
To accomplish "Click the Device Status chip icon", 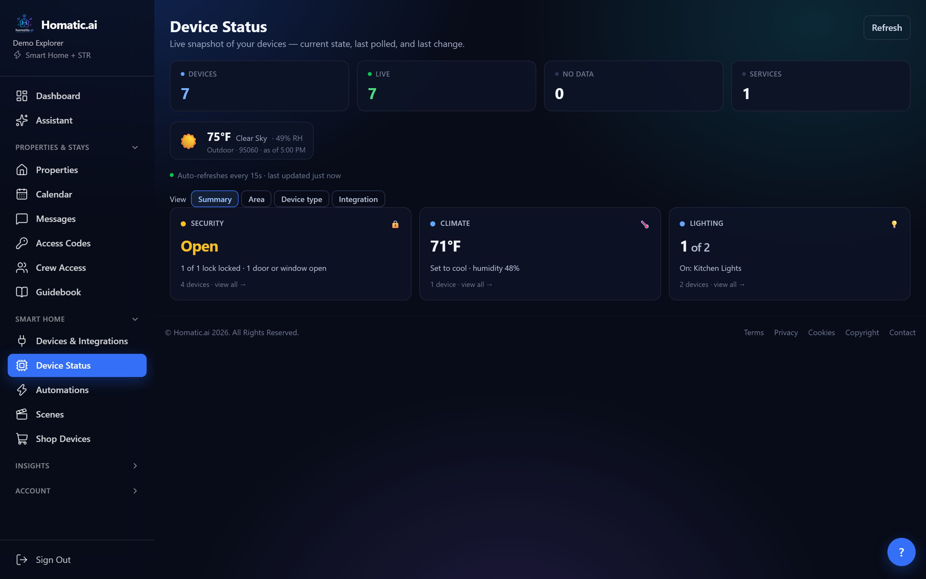I will 22,365.
